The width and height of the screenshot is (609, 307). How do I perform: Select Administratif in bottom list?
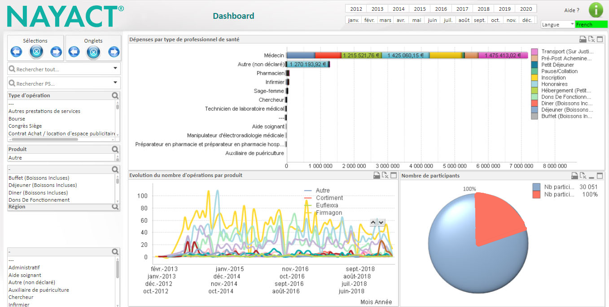pos(24,268)
